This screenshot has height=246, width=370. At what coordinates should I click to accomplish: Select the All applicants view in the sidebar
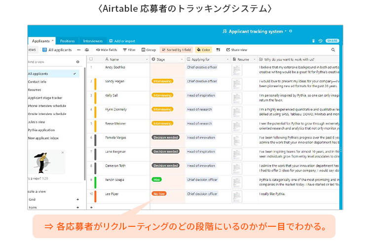pos(53,74)
